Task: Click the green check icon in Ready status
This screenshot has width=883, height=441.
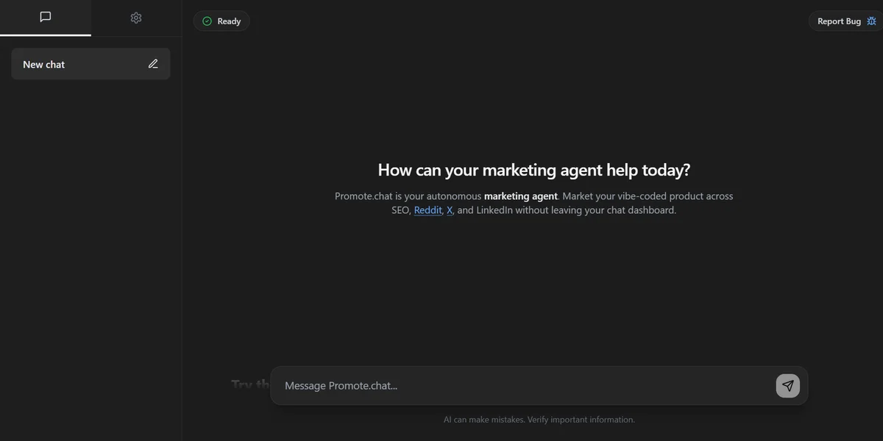Action: pyautogui.click(x=207, y=21)
